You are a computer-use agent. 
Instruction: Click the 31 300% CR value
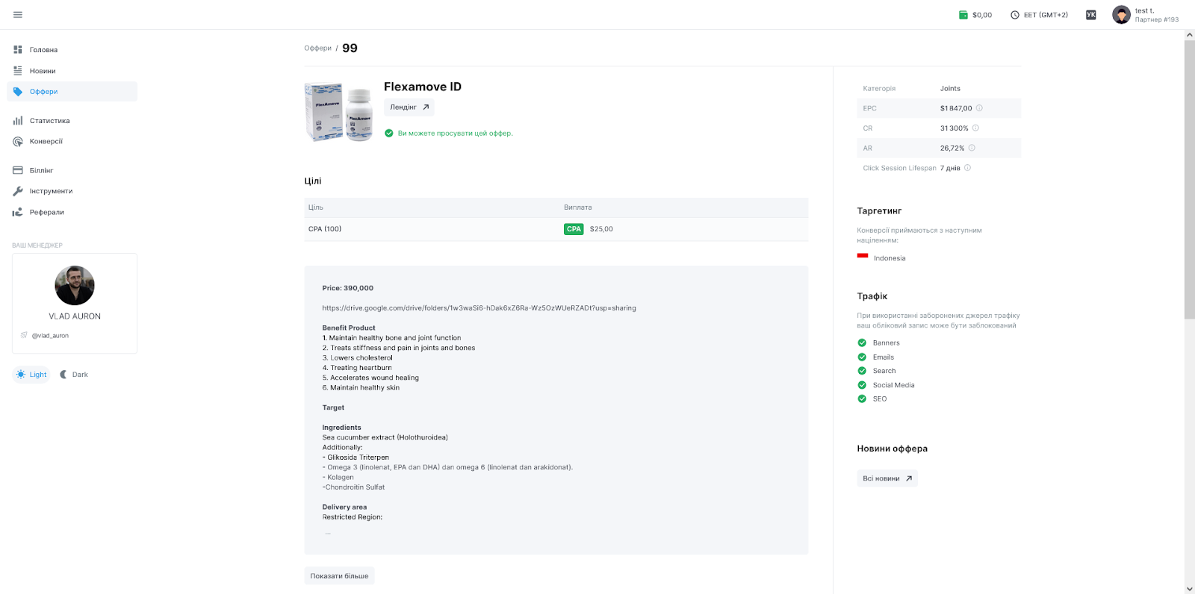tap(954, 128)
